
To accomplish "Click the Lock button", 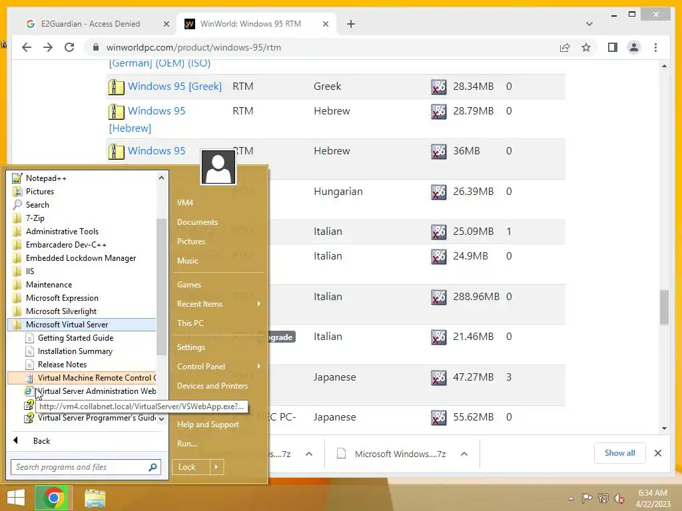I will (190, 467).
